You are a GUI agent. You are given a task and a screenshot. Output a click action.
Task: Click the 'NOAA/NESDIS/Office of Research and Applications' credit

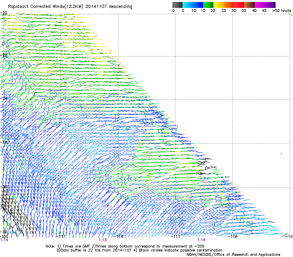click(x=233, y=255)
